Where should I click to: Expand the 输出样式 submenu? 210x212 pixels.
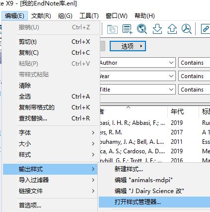point(50,169)
